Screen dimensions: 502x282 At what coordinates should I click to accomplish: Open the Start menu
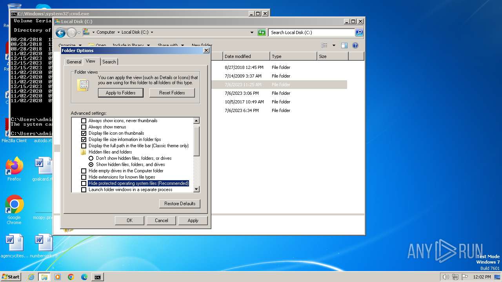[x=11, y=277]
